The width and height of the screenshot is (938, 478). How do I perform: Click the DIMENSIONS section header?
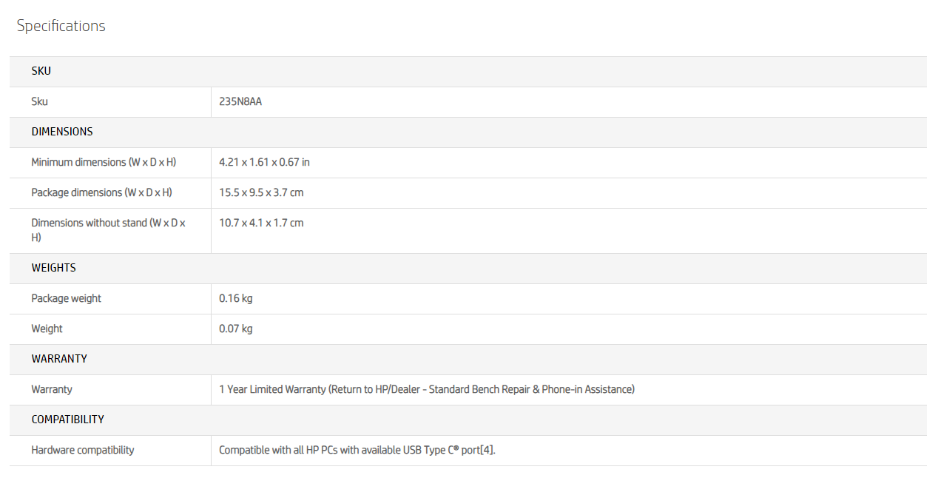[x=62, y=132]
